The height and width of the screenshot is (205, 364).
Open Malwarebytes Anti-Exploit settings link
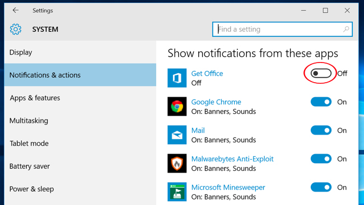(x=232, y=159)
